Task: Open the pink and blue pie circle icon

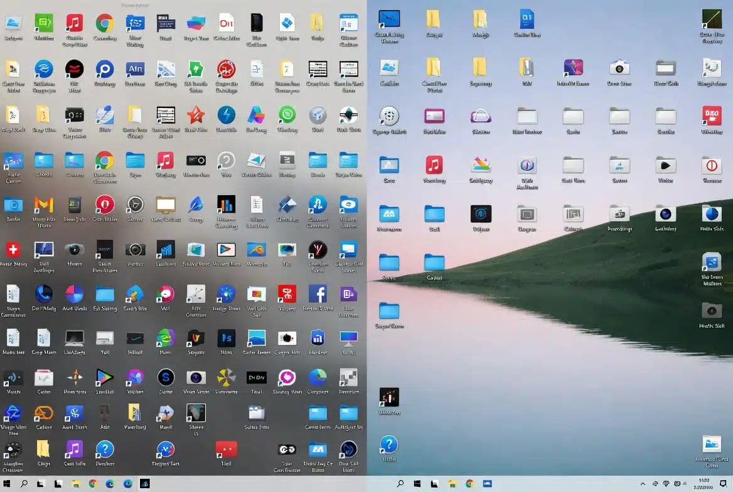Action: [74, 294]
